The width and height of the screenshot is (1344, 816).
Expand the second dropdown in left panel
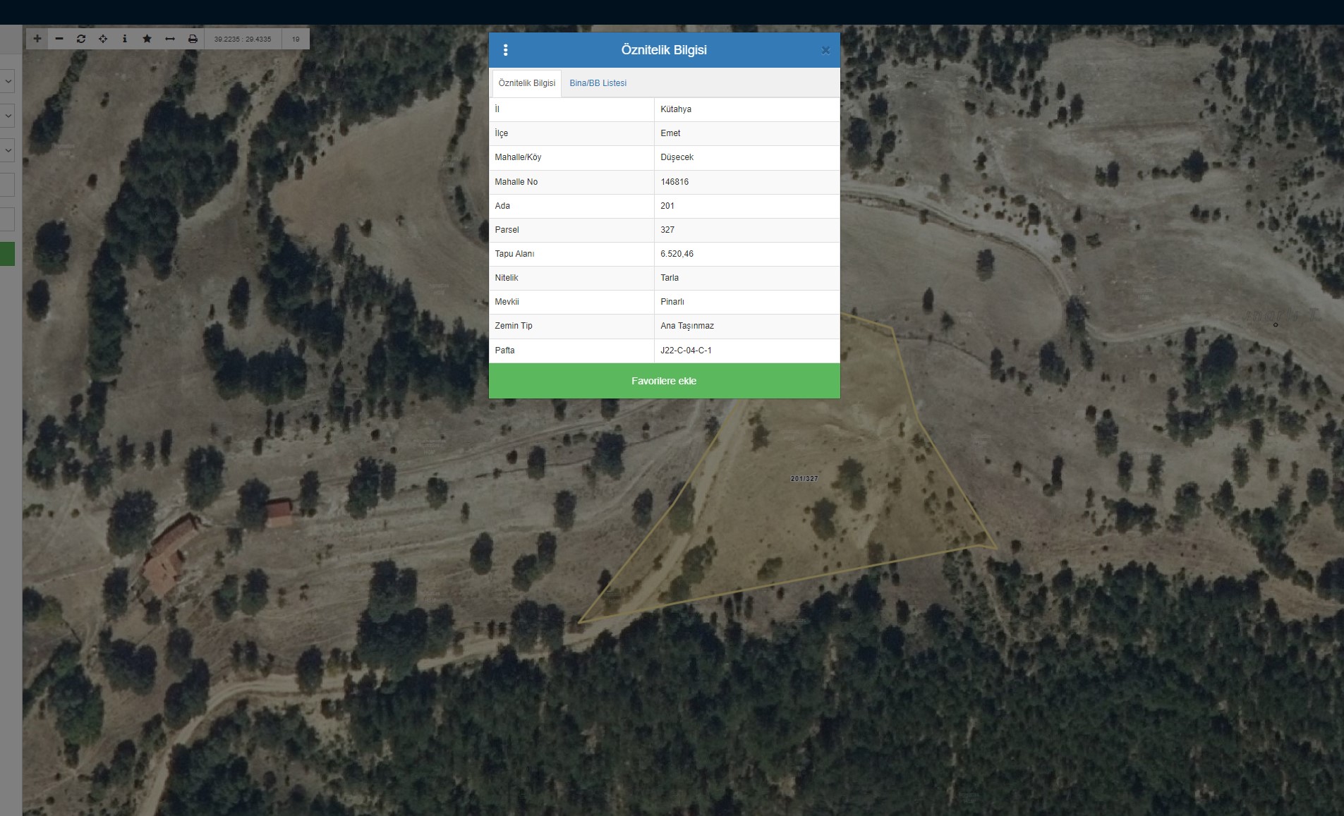click(8, 116)
